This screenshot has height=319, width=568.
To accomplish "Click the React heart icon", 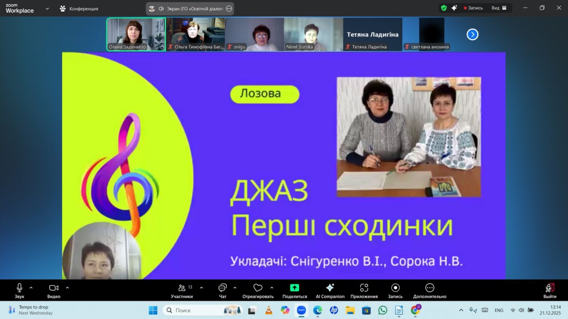I will [x=258, y=288].
